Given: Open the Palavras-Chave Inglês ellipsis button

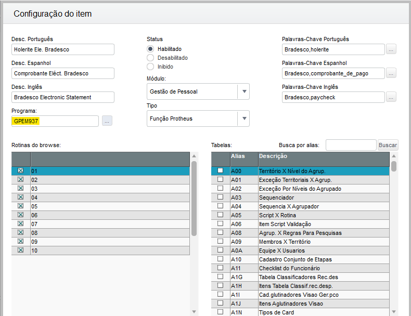Looking at the screenshot, I should click(x=391, y=97).
